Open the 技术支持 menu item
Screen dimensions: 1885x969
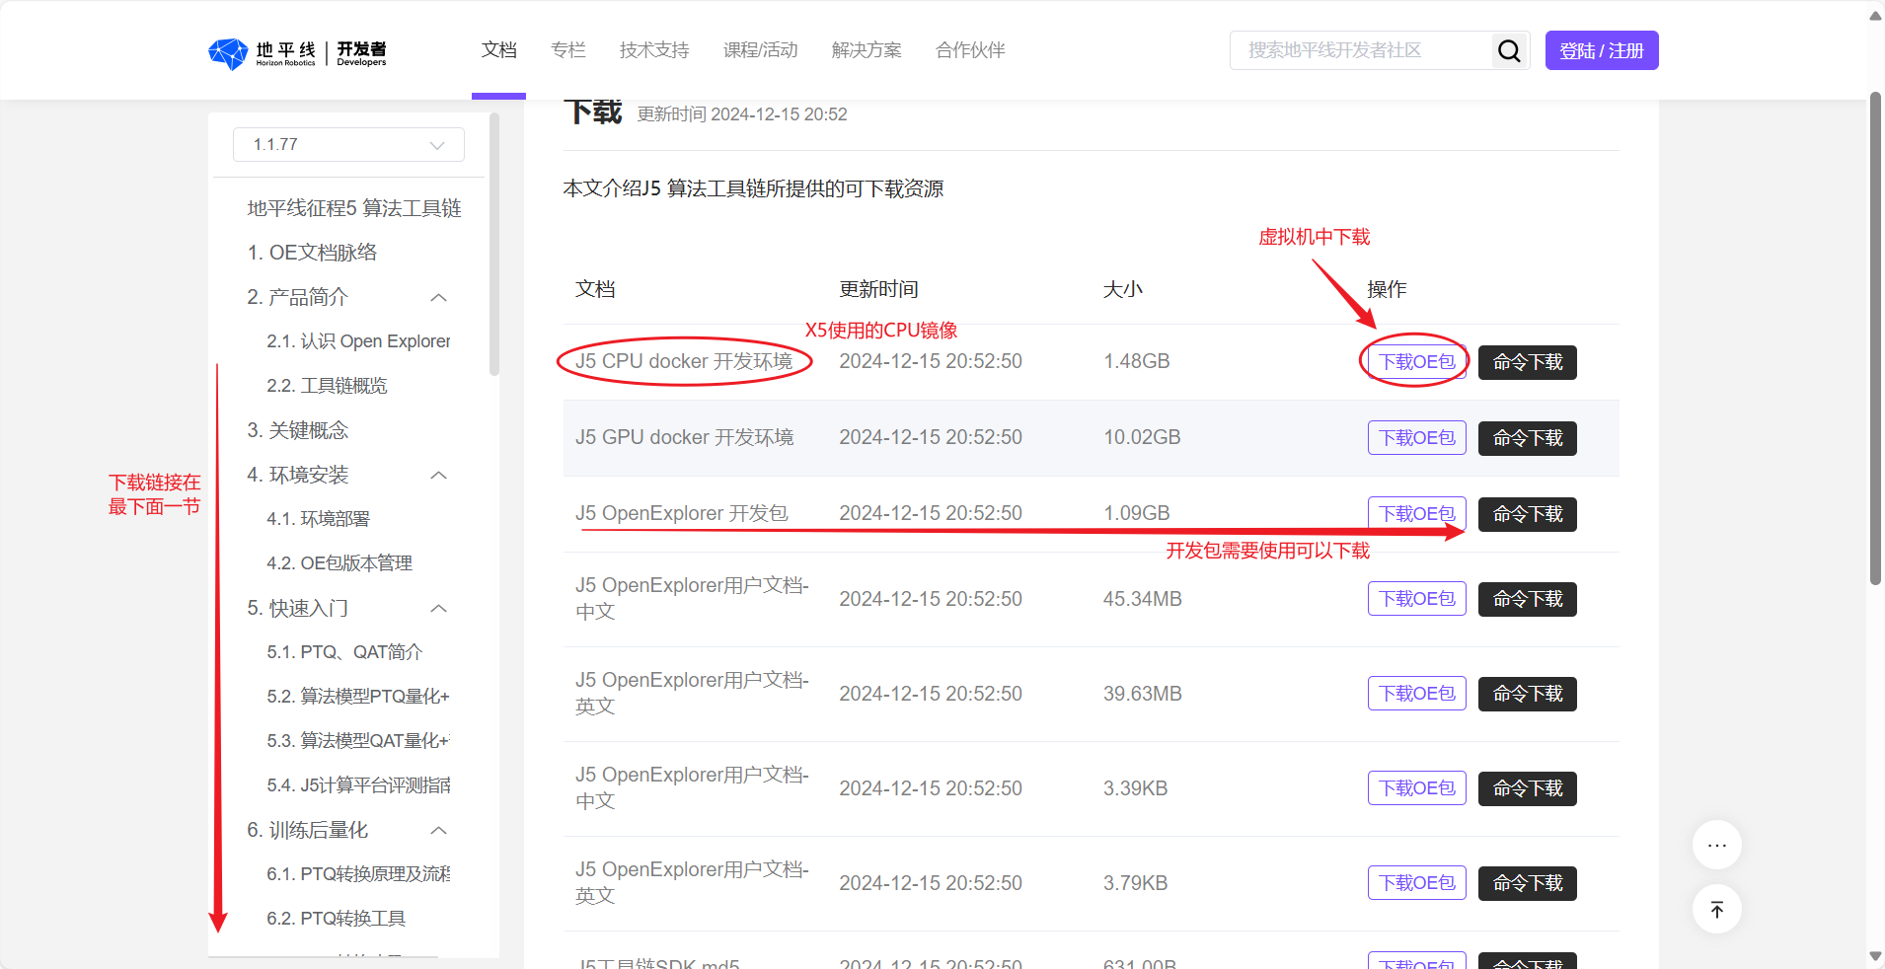(653, 50)
